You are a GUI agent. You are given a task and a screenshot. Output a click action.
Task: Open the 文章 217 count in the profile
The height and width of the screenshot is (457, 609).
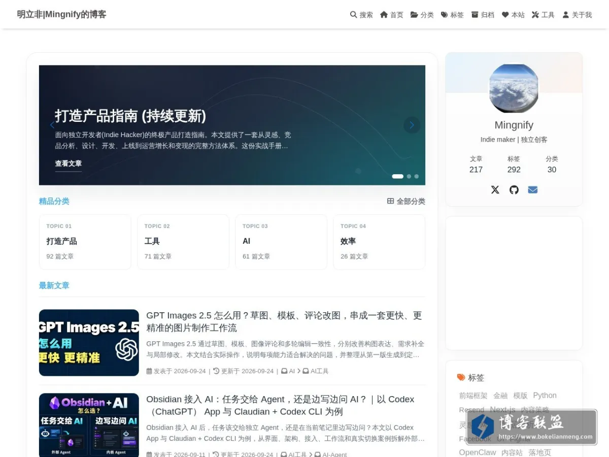(476, 165)
